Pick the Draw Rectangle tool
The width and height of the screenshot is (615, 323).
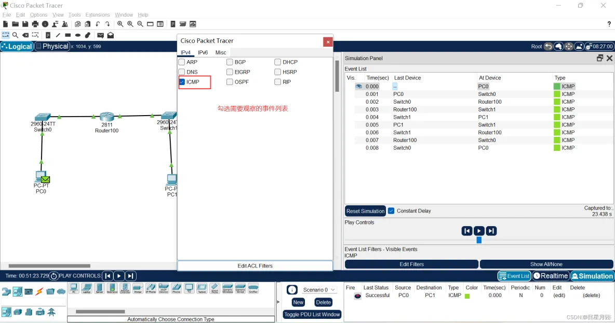(x=68, y=35)
